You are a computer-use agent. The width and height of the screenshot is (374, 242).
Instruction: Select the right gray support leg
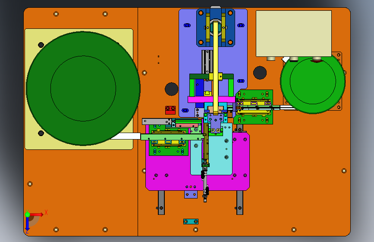coord(240,202)
